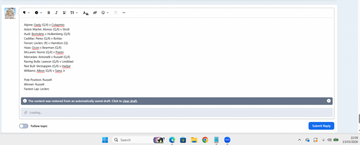This screenshot has width=360, height=145.
Task: Open the more options ellipsis menu
Action: pos(124,13)
